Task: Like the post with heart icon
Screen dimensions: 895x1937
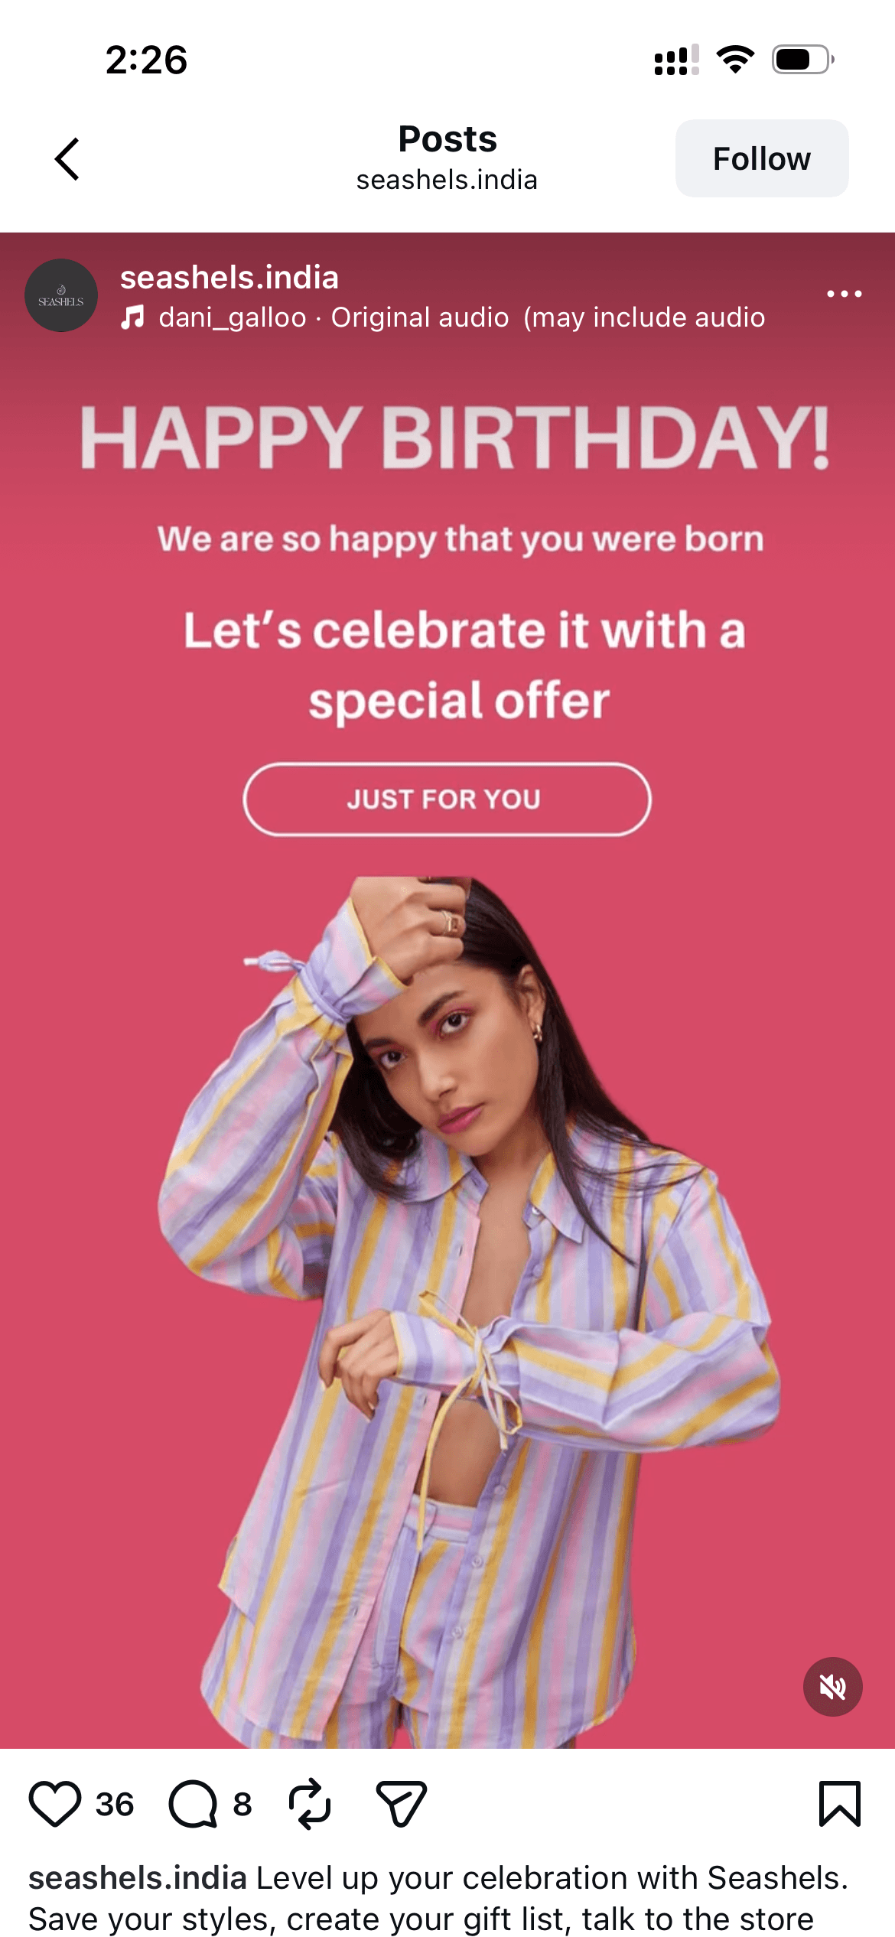Action: tap(55, 1804)
